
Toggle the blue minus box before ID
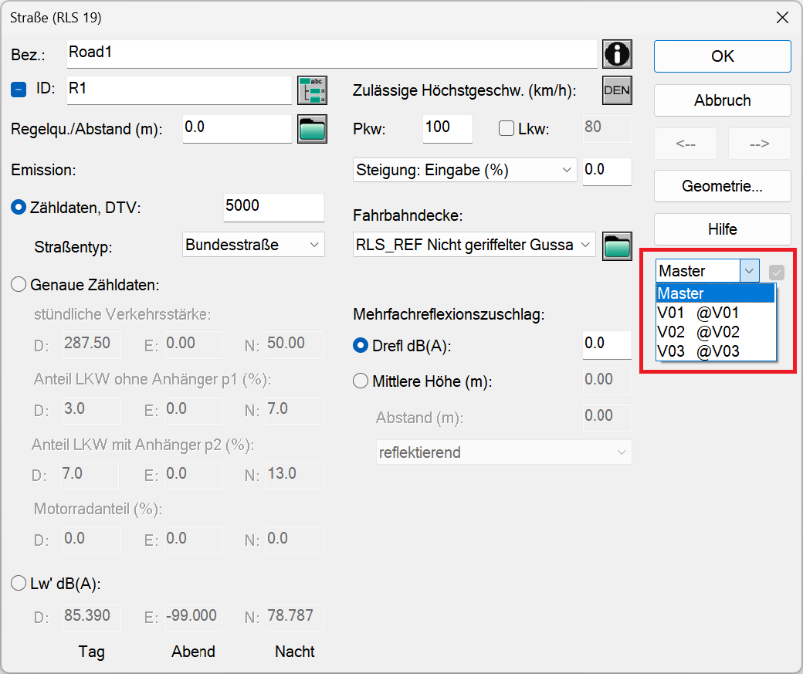19,90
